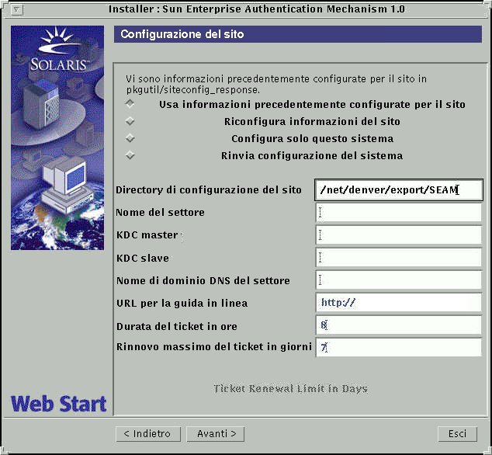
Task: Click the 'Ticket Renewal Limit in Days' hint text
Action: click(x=290, y=389)
